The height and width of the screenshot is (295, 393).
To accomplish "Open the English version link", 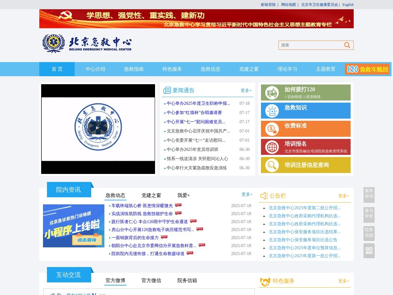I will point(348,5).
